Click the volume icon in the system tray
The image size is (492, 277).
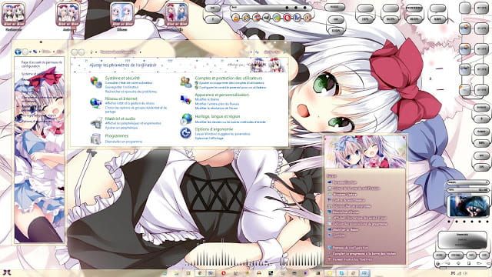pyautogui.click(x=464, y=274)
